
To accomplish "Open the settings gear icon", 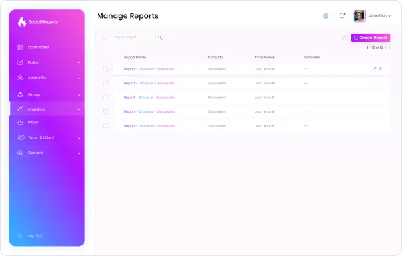I will click(326, 16).
